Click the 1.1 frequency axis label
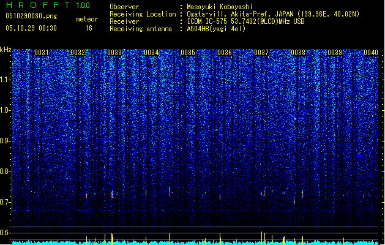Viewport: 385px width, 245px height. pyautogui.click(x=6, y=80)
